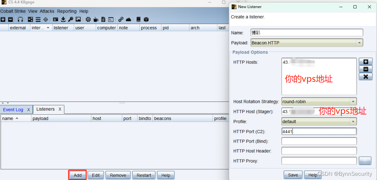Open screenshots view picture icon
Viewport: 377px width, 180px height.
click(78, 19)
